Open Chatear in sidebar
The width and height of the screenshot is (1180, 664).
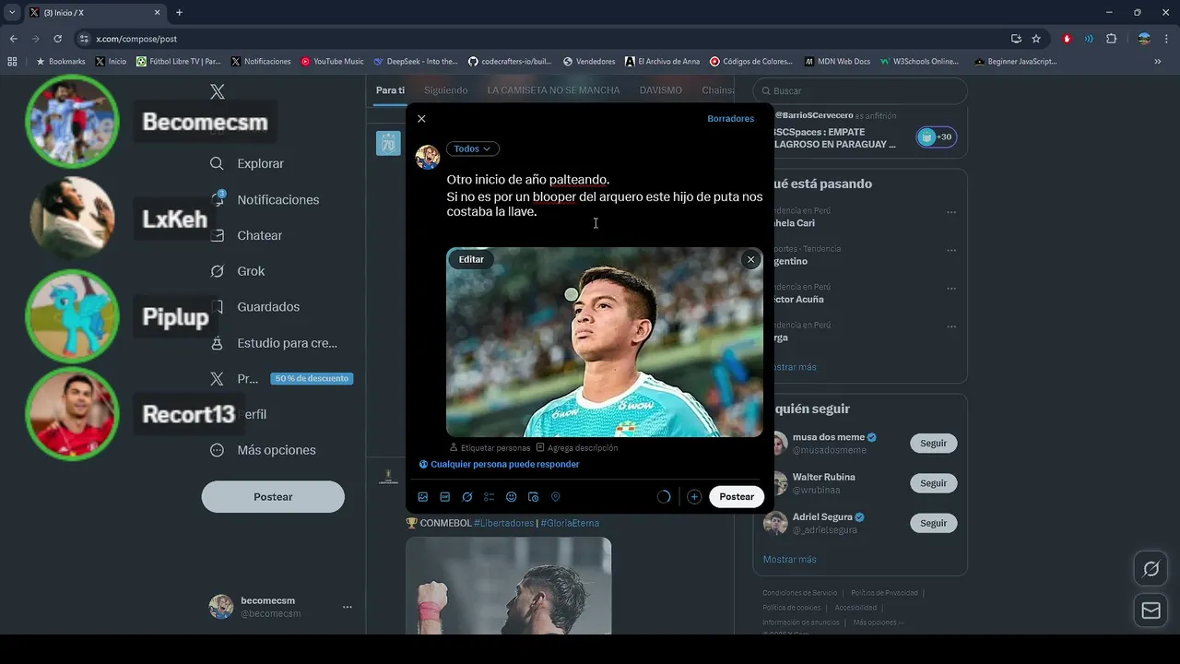click(x=246, y=235)
